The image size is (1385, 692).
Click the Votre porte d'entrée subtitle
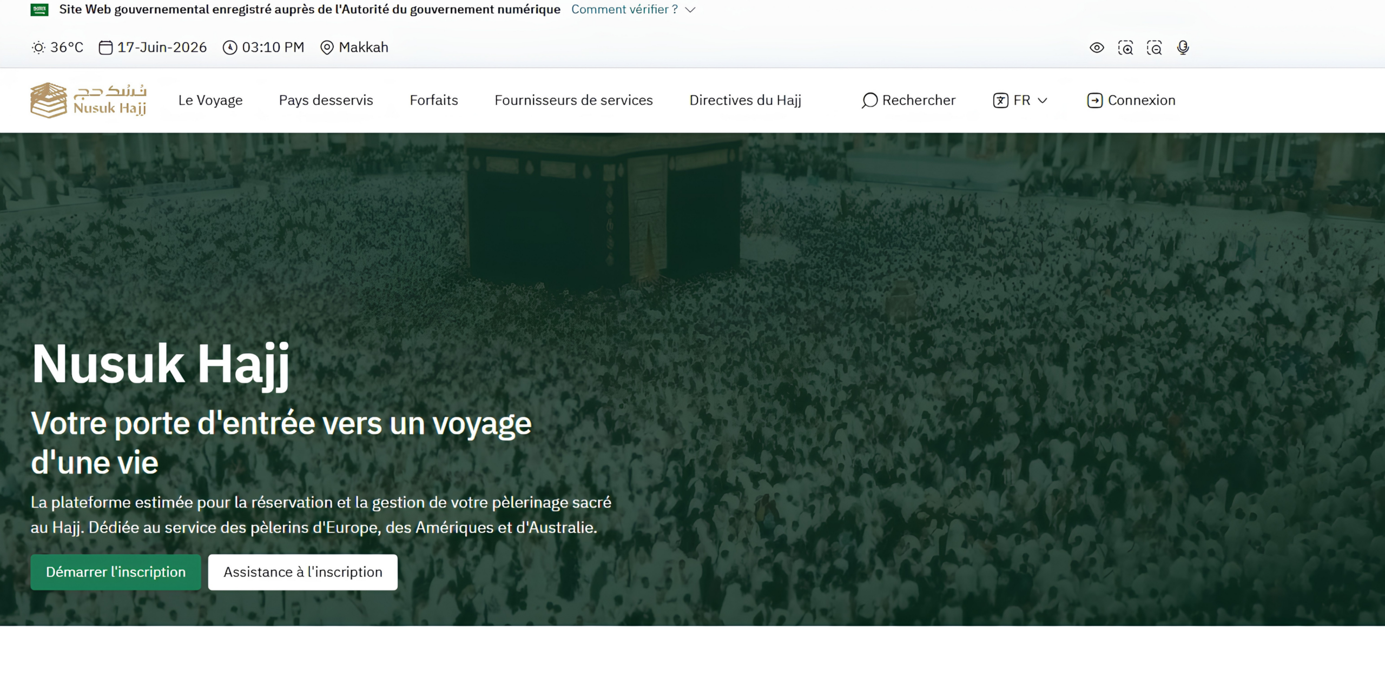(x=281, y=443)
